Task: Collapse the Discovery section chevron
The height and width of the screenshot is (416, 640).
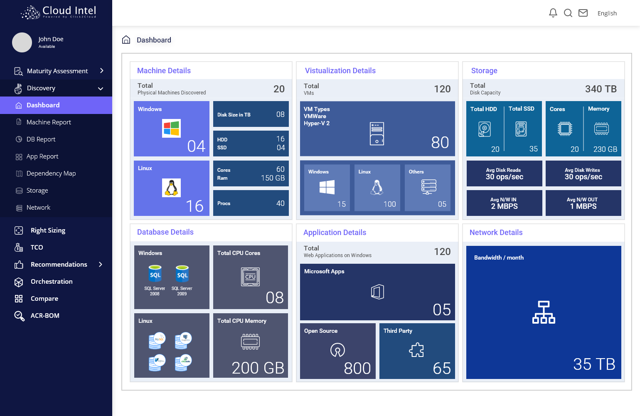Action: click(x=101, y=88)
